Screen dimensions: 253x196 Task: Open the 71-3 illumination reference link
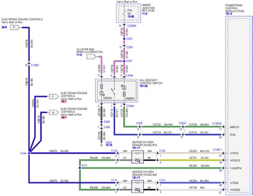coord(79,55)
